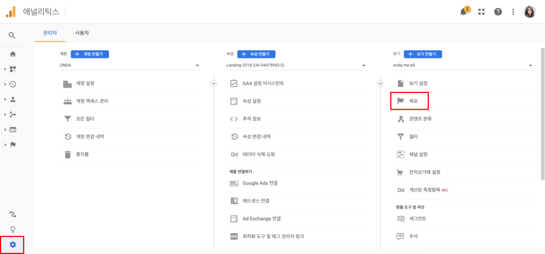
Task: Click the help question mark icon
Action: pos(498,12)
